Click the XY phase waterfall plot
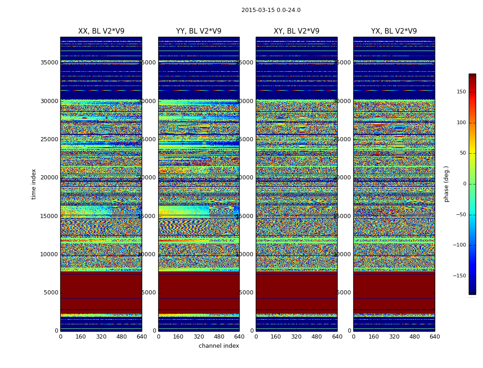This screenshot has height=368, width=483. (x=296, y=184)
